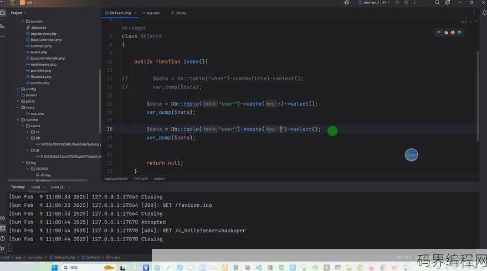
Task: Click the Terminal panel title
Action: coord(18,187)
